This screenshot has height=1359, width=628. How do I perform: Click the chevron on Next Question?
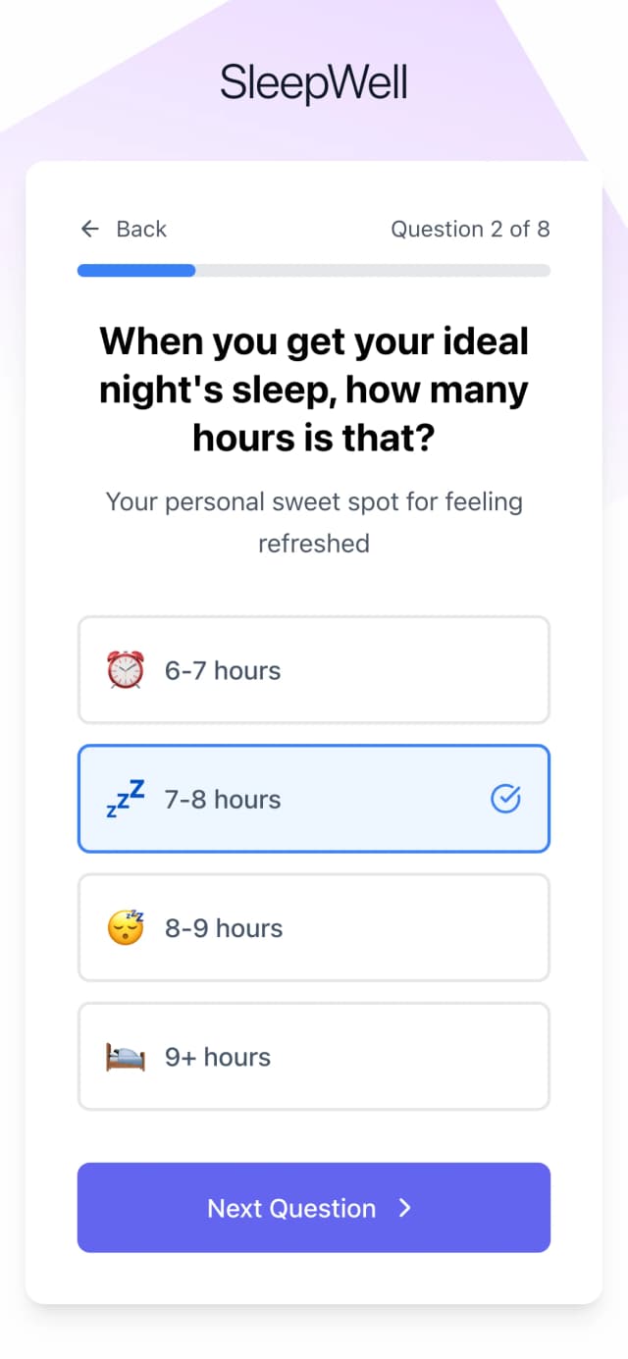(x=405, y=1208)
